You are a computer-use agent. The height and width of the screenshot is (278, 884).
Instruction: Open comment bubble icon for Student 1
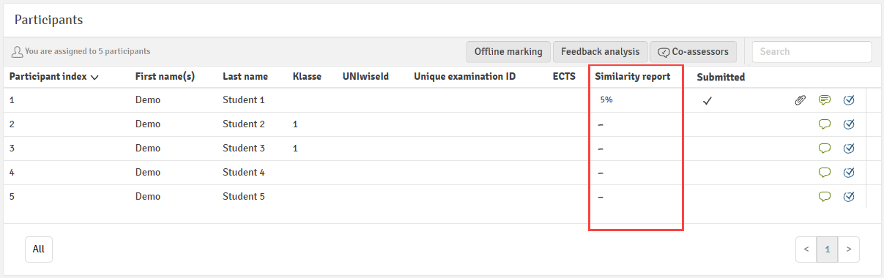pos(825,100)
